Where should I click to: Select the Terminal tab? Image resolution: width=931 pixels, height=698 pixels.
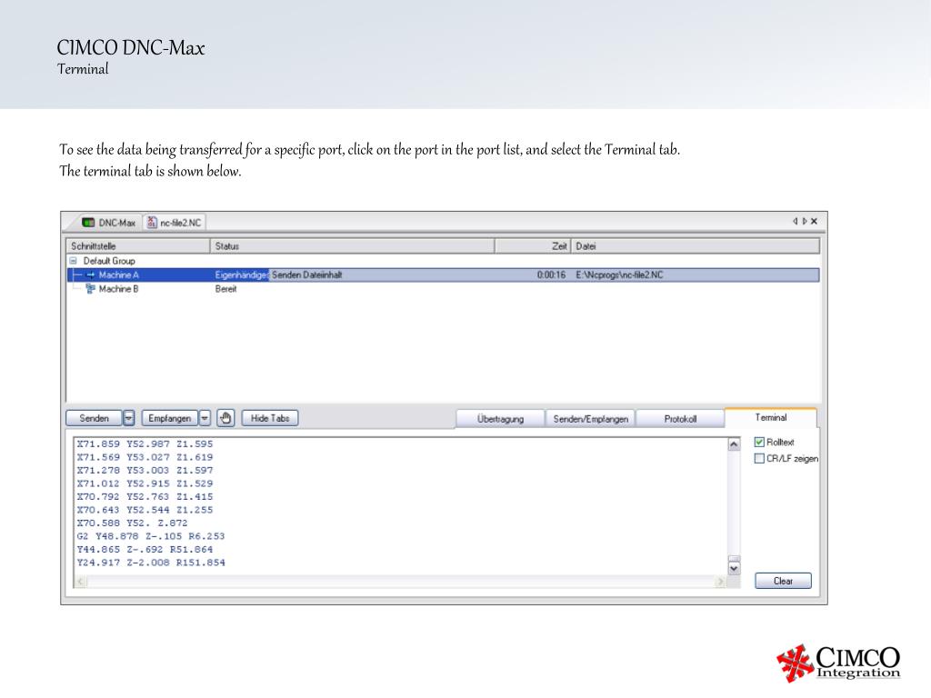click(771, 417)
